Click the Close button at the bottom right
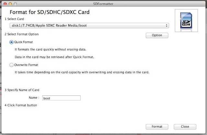The image size is (207, 135). (x=185, y=127)
